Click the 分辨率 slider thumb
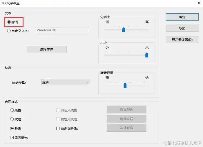Viewport: 203px width, 147px height. [124, 30]
